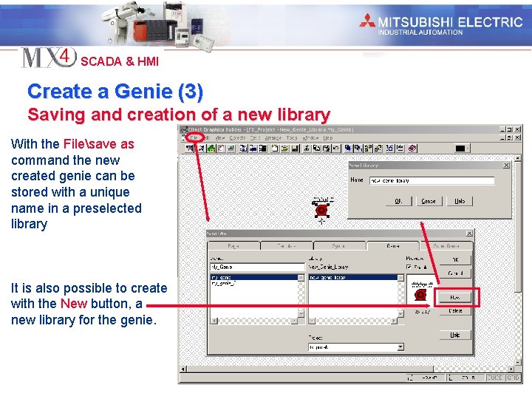Click the black color swatch in toolbar
Image resolution: width=532 pixels, height=399 pixels.
tap(460, 149)
